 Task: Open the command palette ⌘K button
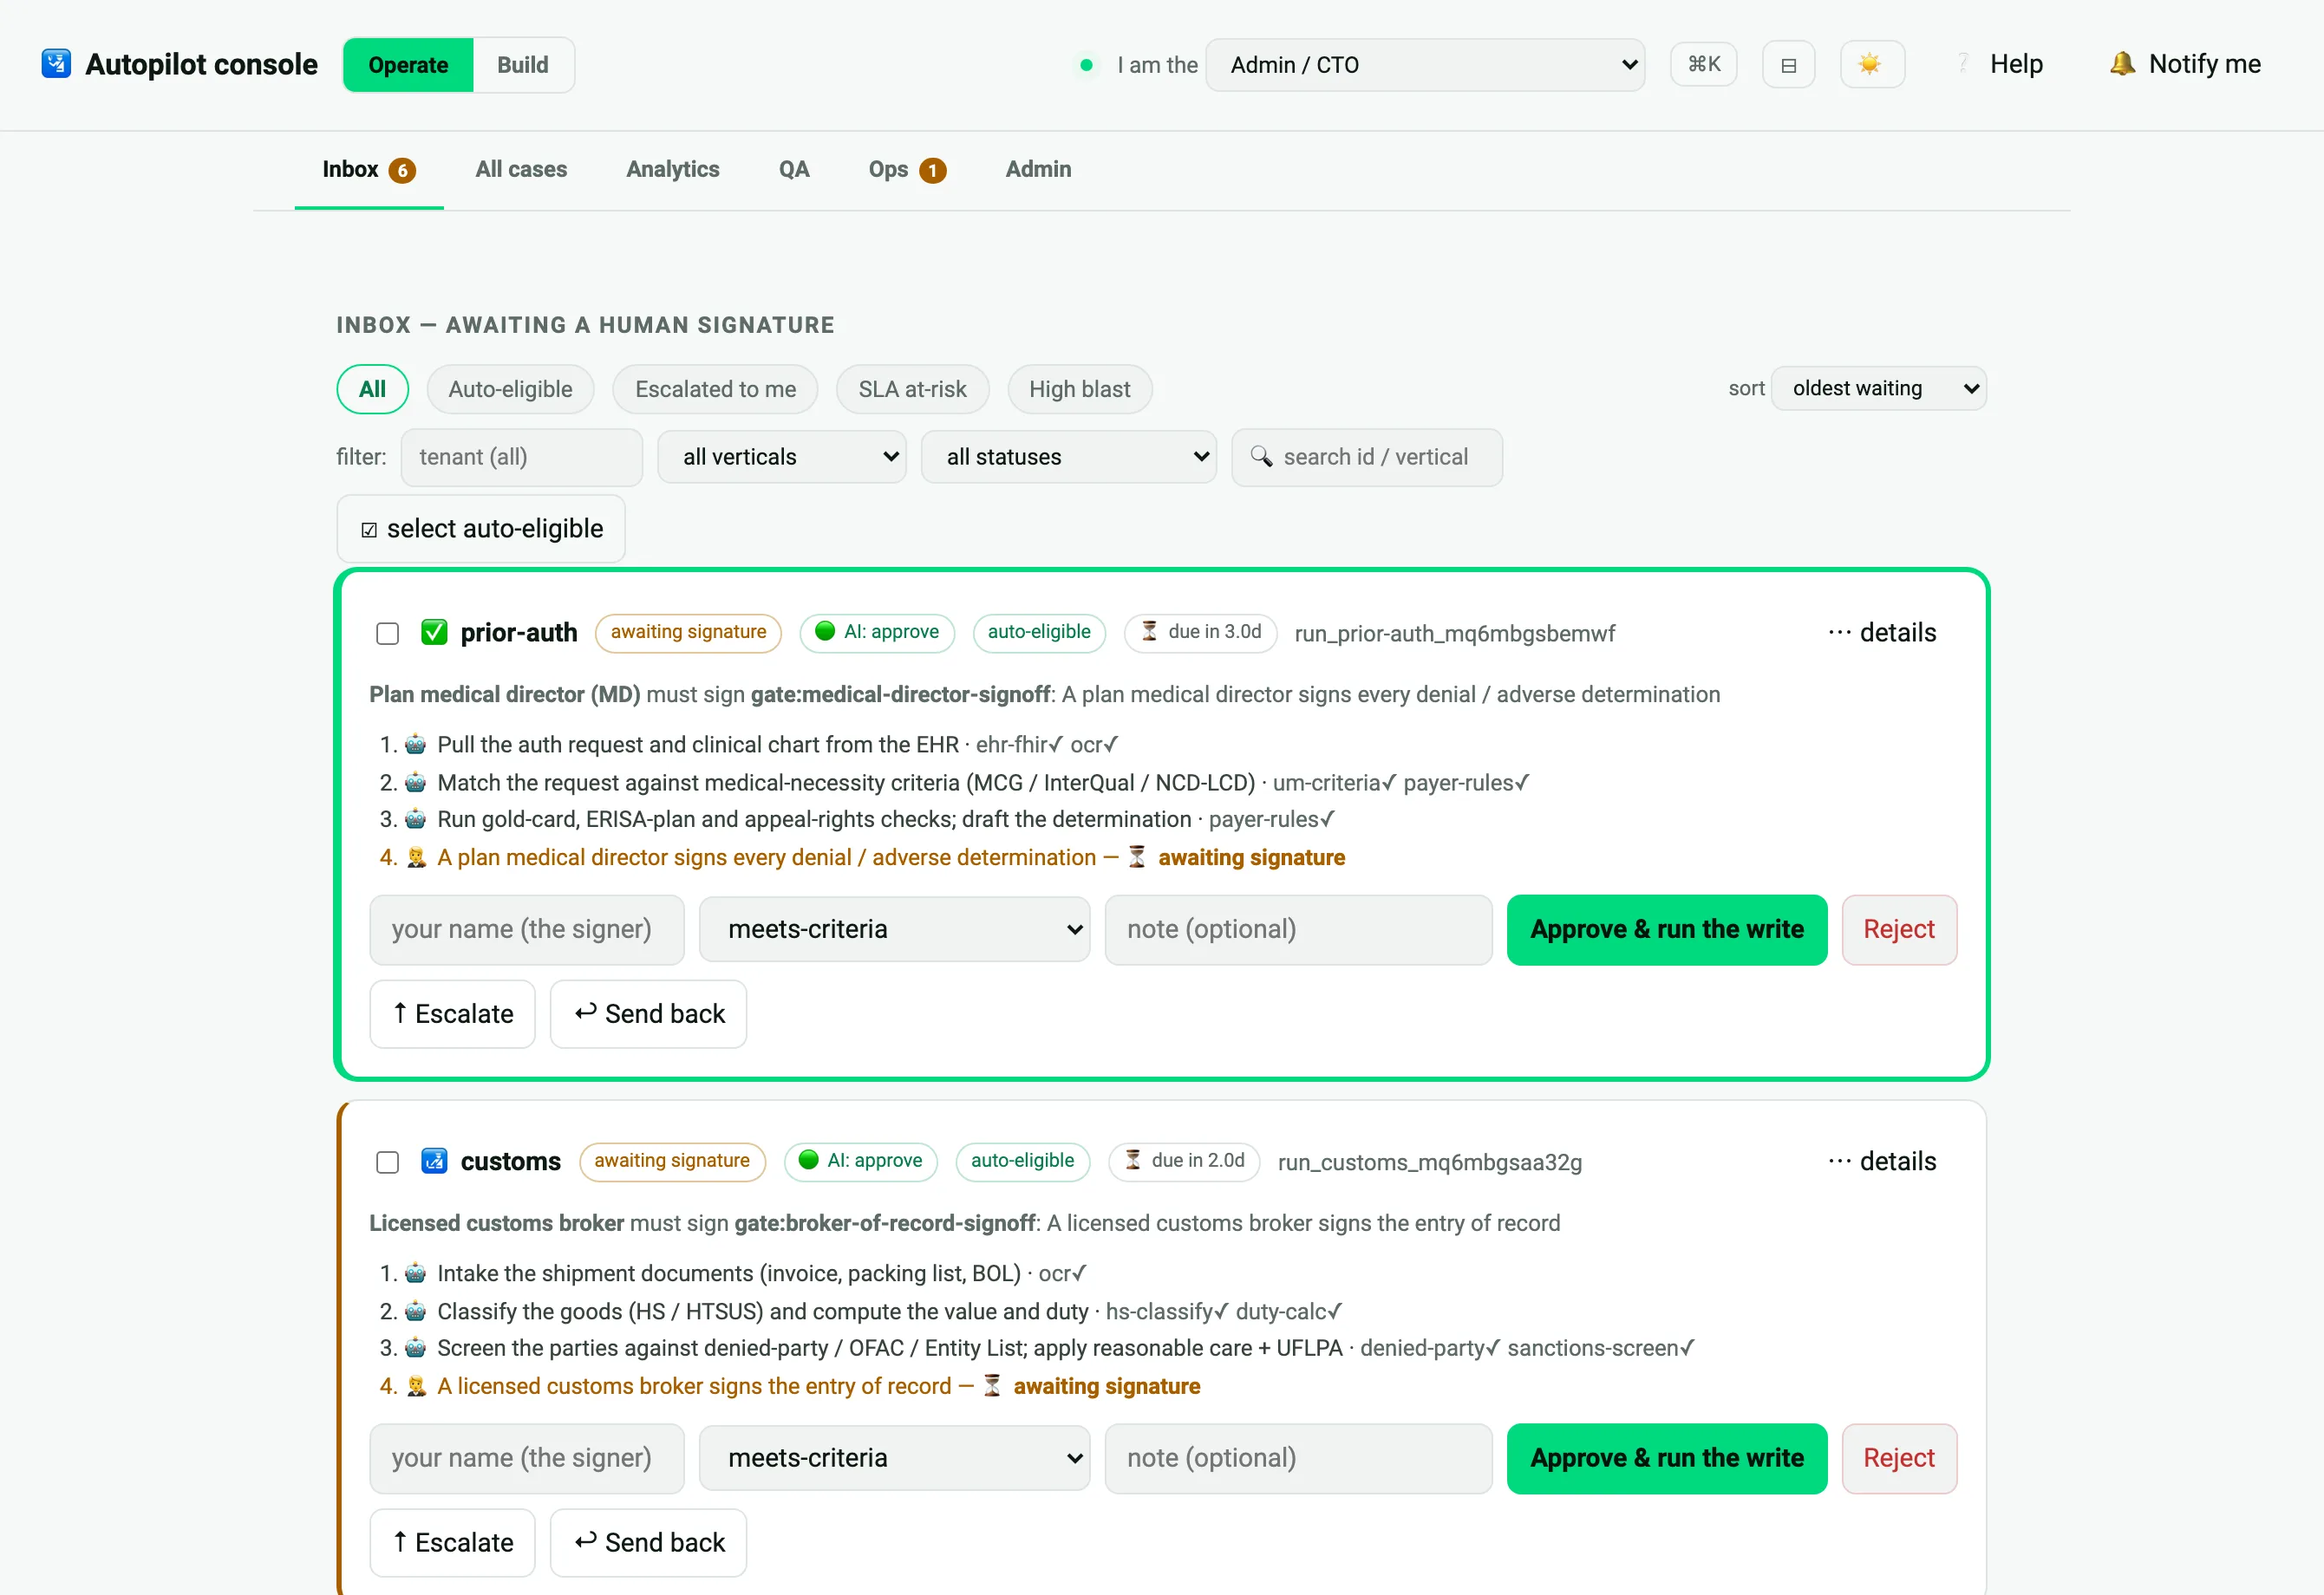click(1703, 65)
